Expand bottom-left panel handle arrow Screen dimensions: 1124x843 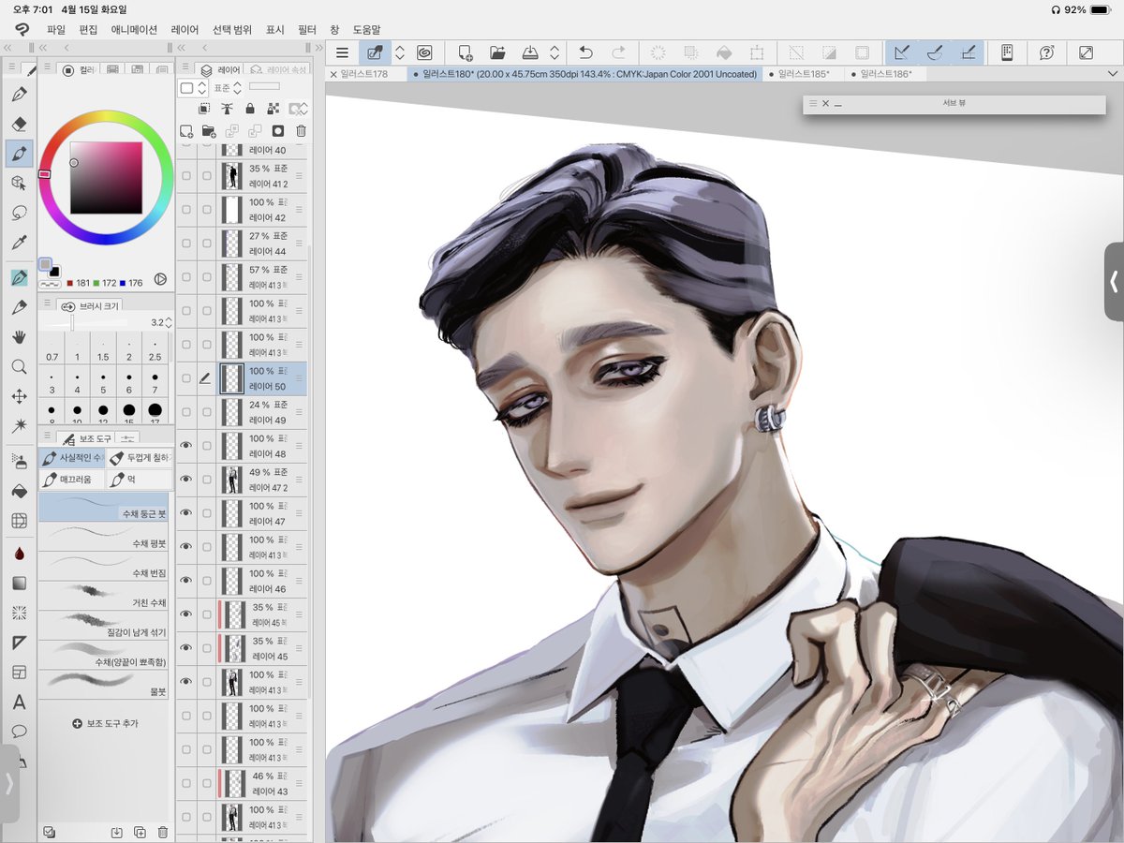click(8, 783)
